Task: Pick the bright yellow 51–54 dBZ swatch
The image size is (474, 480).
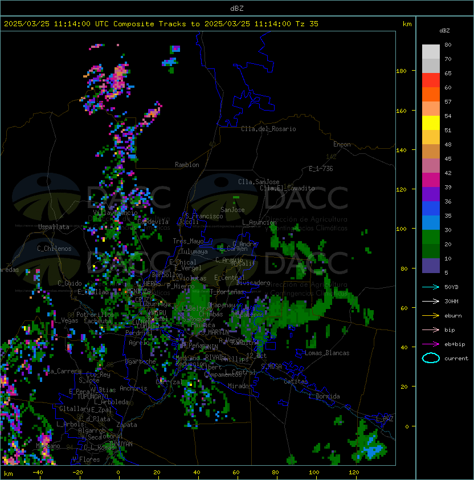Action: (431, 123)
